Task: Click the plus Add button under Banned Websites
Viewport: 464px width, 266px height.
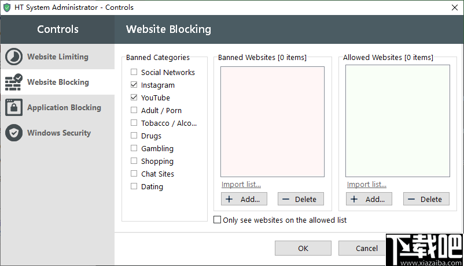Action: [x=244, y=199]
